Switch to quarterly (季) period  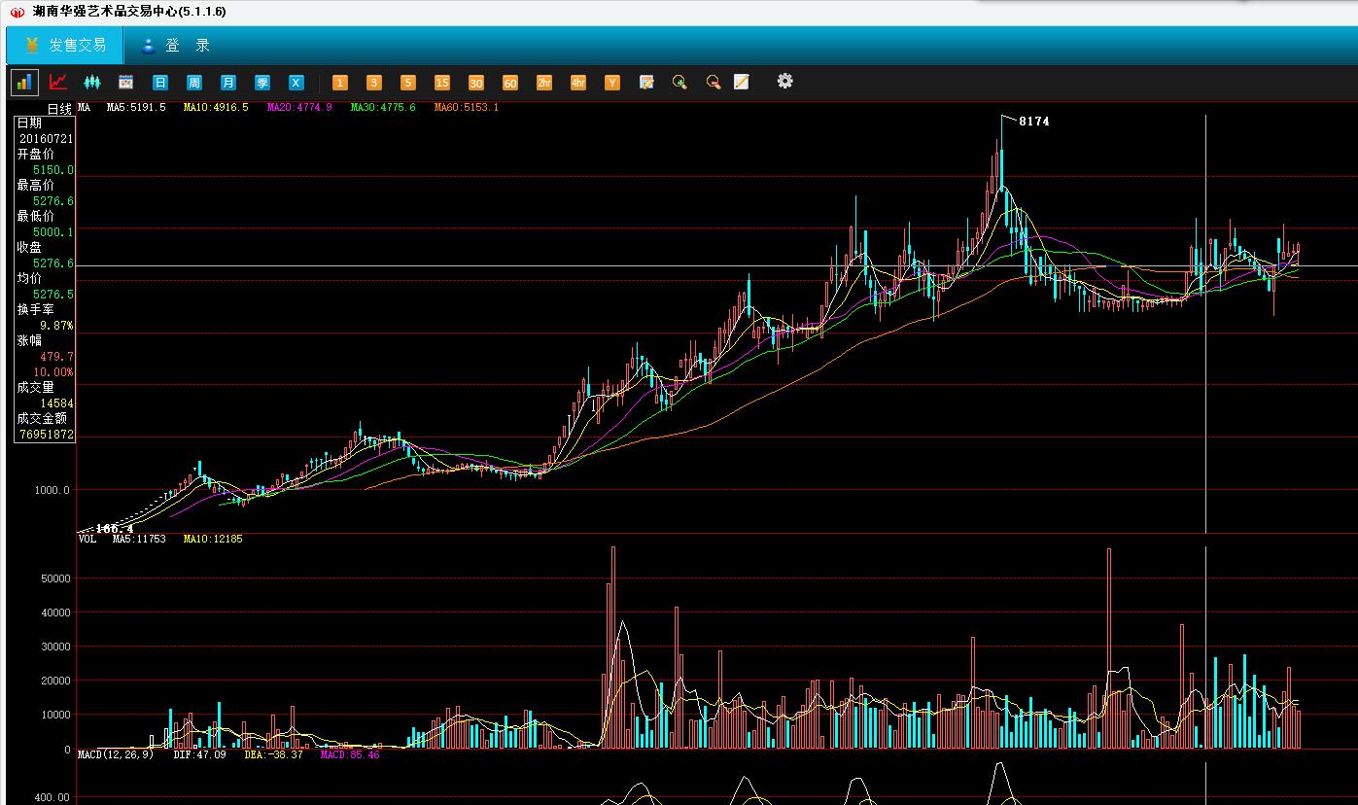point(262,83)
